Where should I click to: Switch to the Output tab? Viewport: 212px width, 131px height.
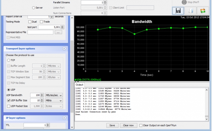click(79, 85)
